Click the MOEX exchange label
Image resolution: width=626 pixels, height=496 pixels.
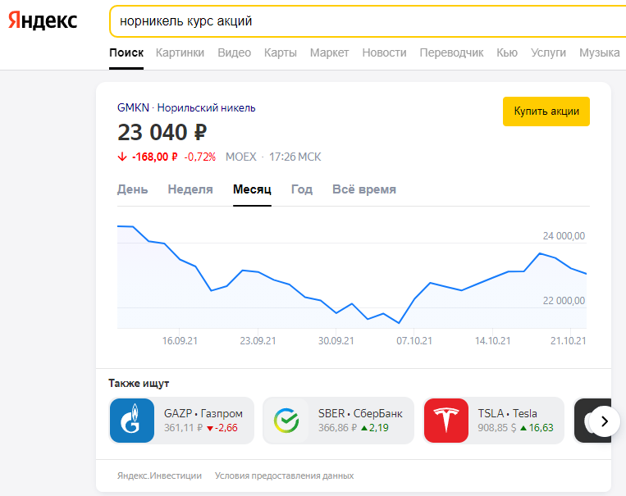tap(240, 157)
